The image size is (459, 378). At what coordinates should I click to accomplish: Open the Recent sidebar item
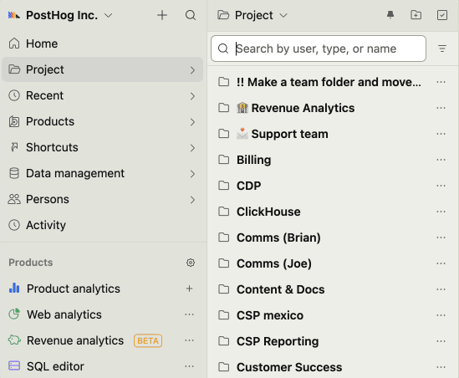[102, 95]
